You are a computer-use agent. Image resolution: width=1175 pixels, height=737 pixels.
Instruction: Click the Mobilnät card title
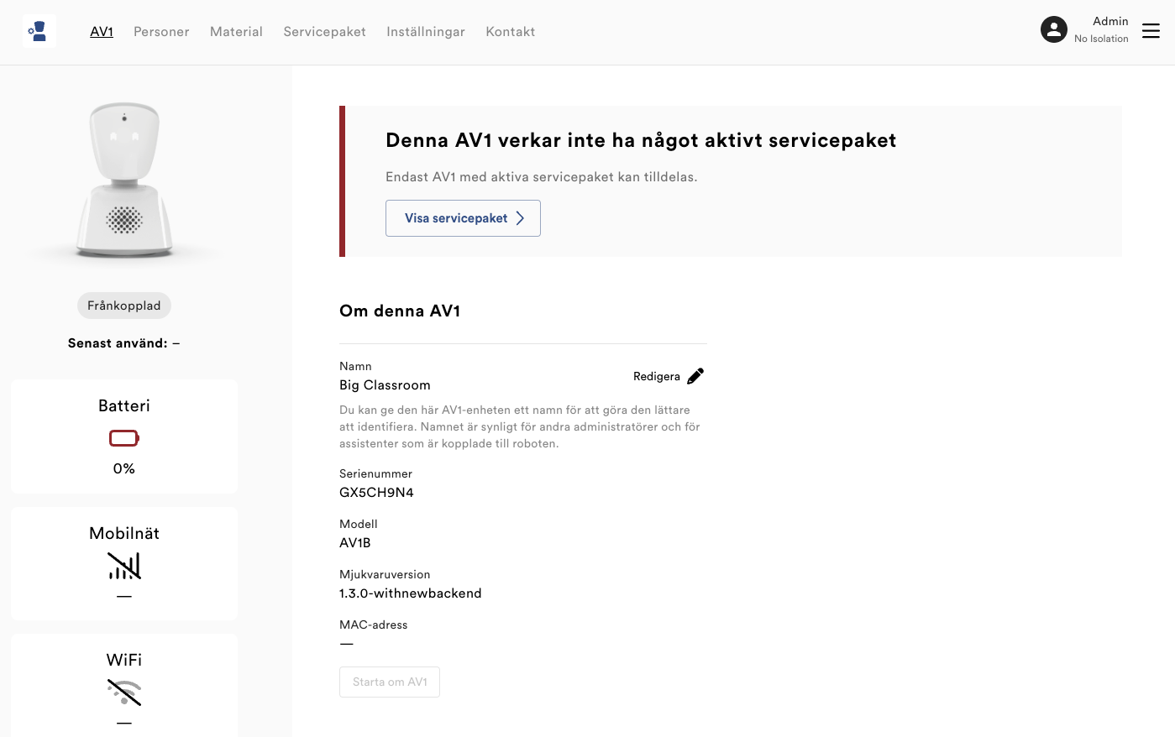124,533
